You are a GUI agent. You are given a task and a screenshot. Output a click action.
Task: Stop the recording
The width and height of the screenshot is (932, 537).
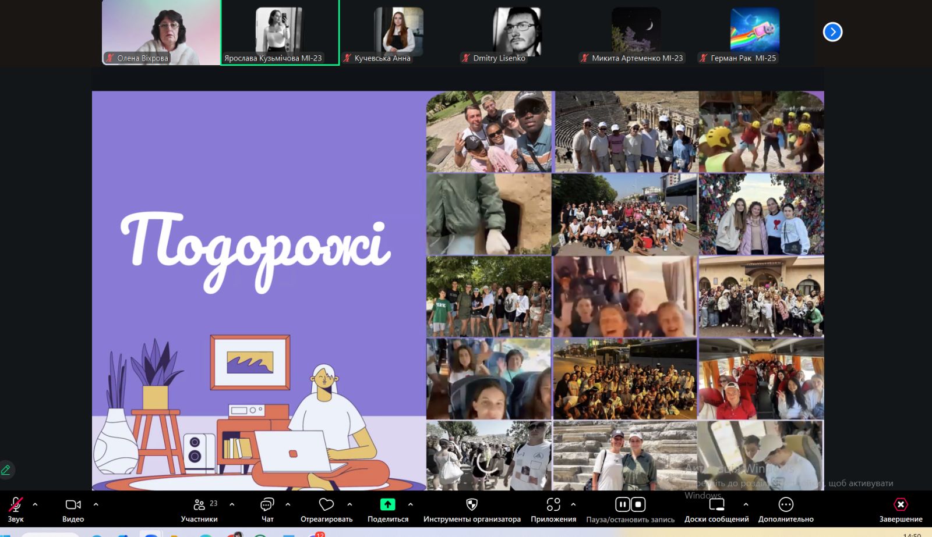638,504
